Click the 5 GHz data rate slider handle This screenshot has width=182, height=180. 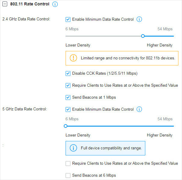coord(66,126)
